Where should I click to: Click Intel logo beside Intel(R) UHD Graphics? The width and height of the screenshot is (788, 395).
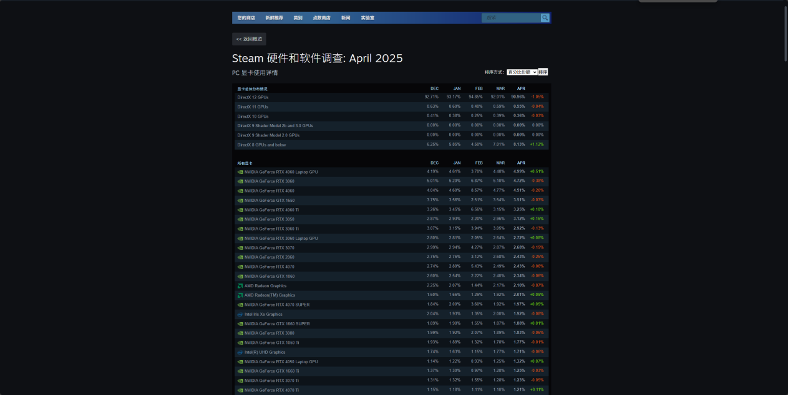tap(240, 352)
